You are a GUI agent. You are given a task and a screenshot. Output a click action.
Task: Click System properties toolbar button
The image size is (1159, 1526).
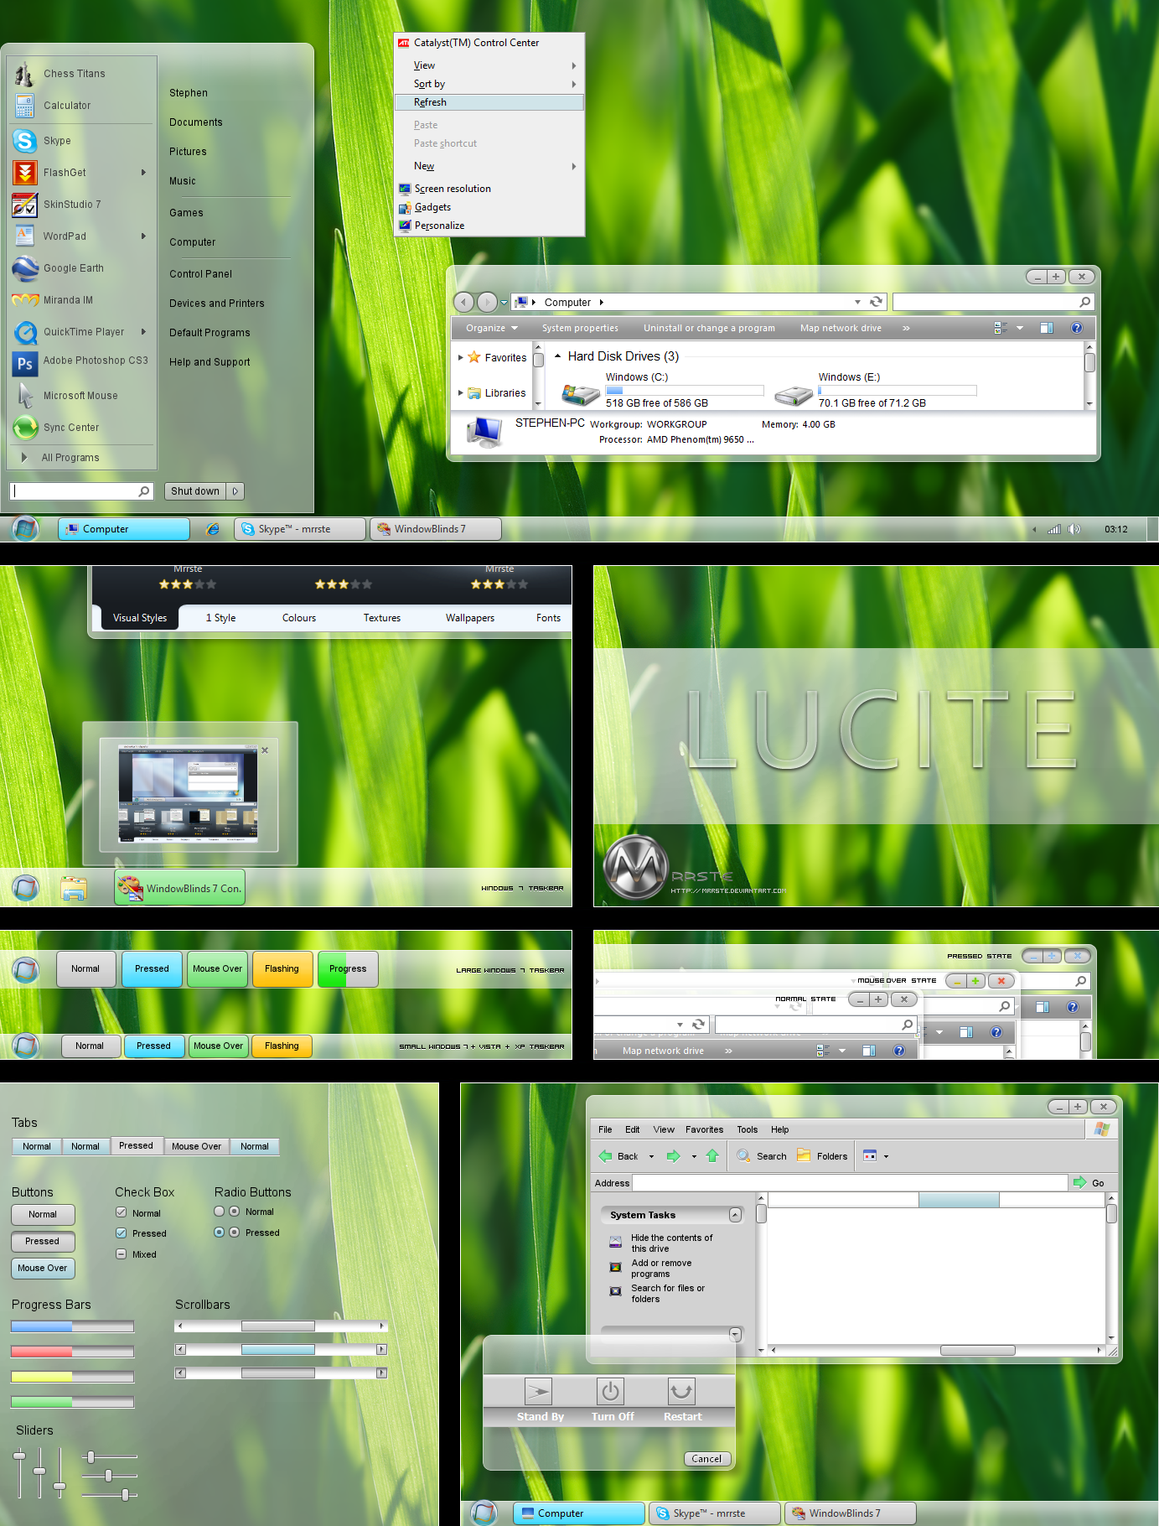coord(580,328)
